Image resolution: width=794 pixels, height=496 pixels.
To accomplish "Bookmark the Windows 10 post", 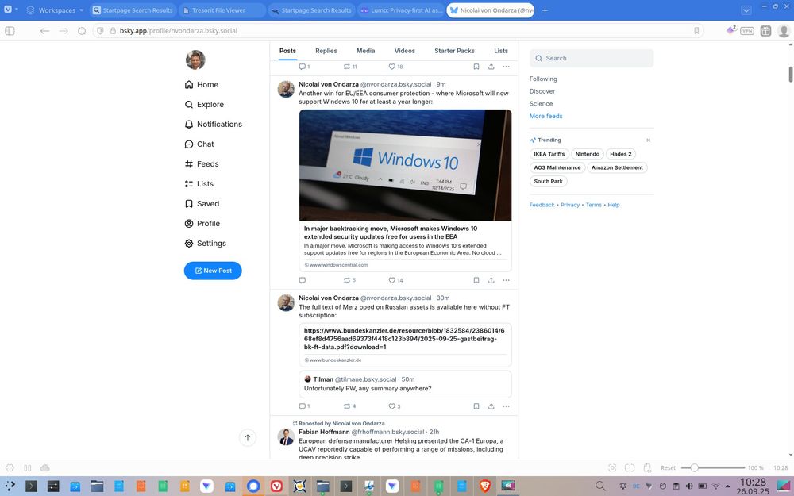I will click(x=476, y=280).
